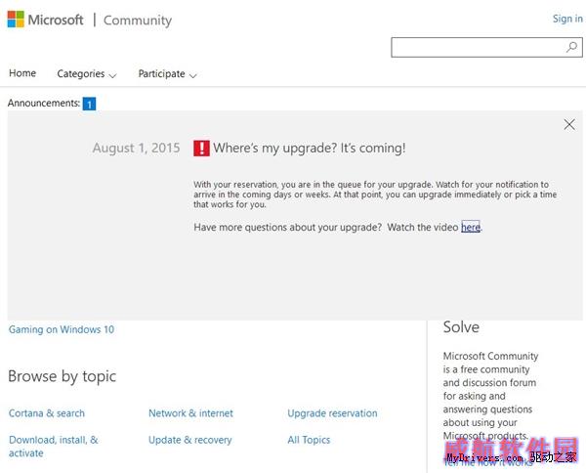
Task: Click the announcements count badge
Action: click(x=89, y=104)
